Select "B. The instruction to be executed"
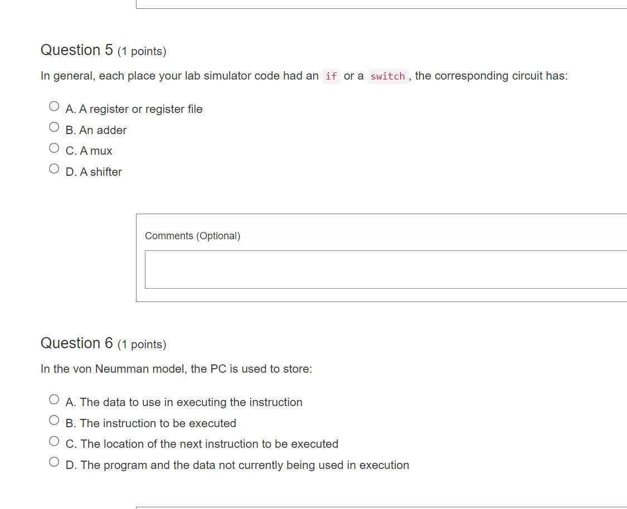This screenshot has height=509, width=627. (x=54, y=420)
